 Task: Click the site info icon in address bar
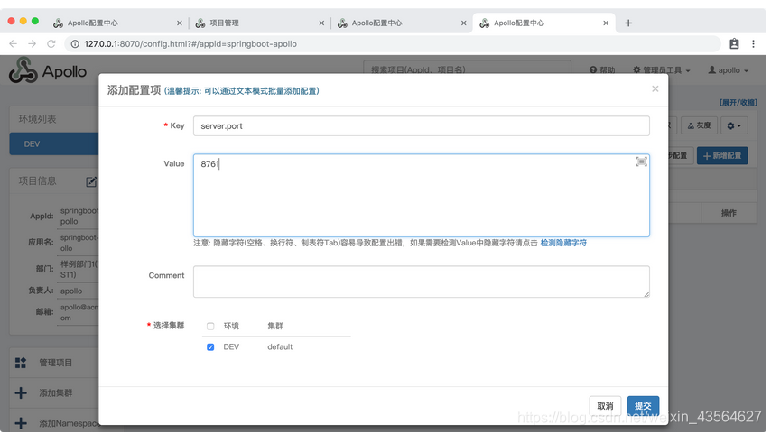point(75,43)
